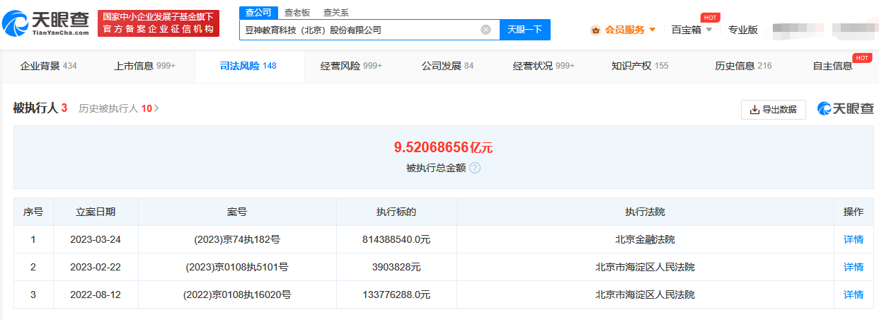Click the amount 133776288.0元

[396, 295]
